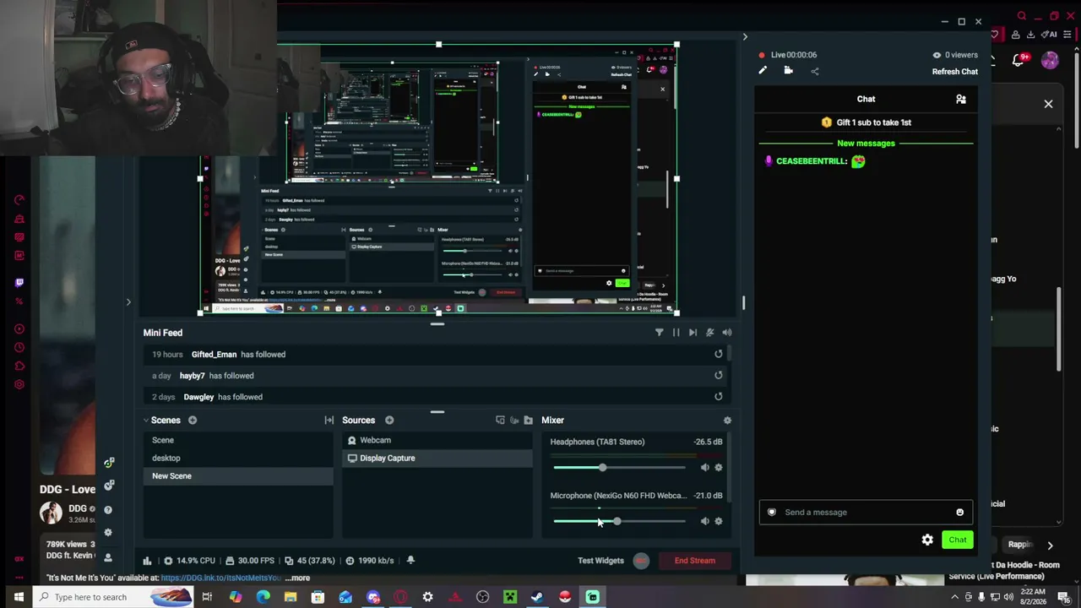Viewport: 1081px width, 608px height.
Task: Click the dropped frames 45 (37.8%) readout
Action: click(310, 561)
